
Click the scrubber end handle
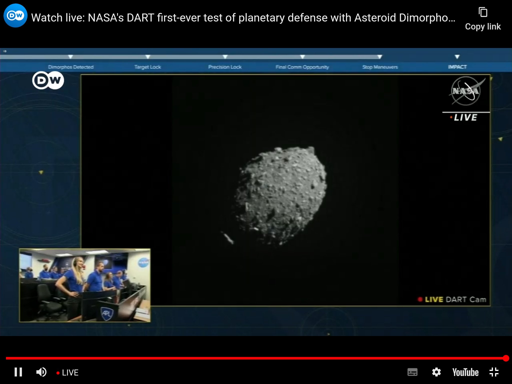(x=506, y=358)
